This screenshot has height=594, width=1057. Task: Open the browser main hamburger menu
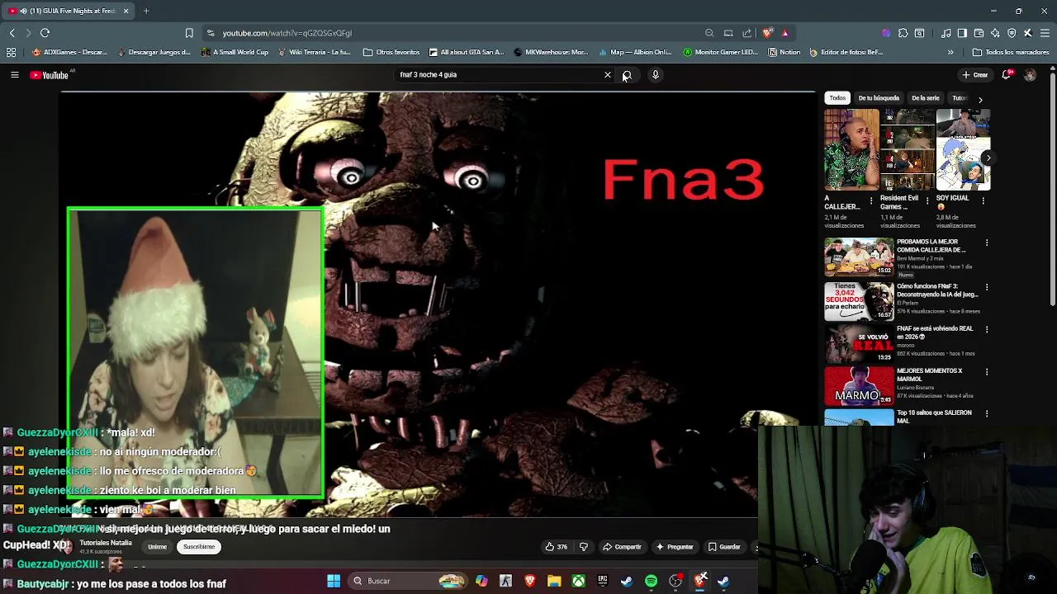click(1045, 33)
